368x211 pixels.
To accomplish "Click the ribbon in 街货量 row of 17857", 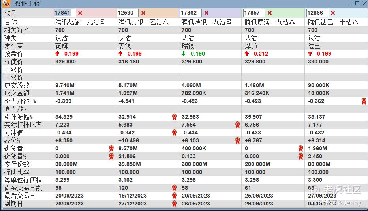I will click(x=300, y=148).
